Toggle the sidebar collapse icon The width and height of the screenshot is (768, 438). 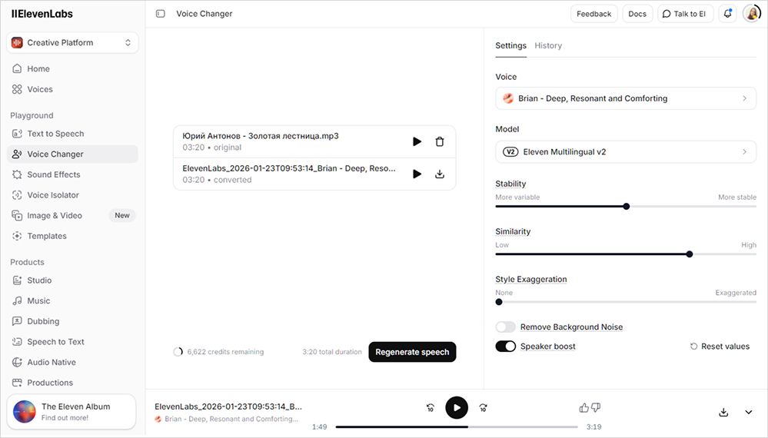click(x=160, y=14)
